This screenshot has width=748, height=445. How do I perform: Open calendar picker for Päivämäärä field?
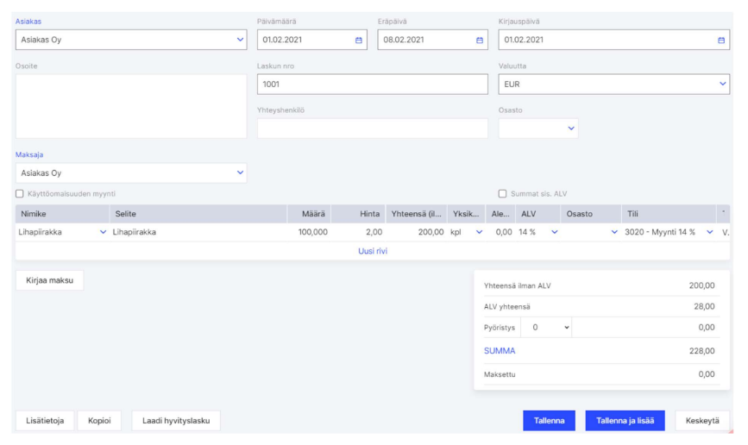[x=359, y=40]
